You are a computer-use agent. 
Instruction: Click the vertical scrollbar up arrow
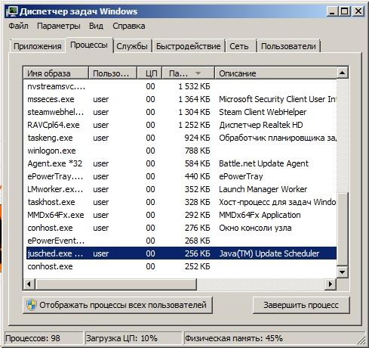click(x=342, y=73)
